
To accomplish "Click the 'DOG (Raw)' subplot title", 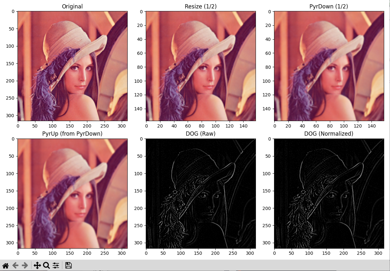I will (x=201, y=134).
